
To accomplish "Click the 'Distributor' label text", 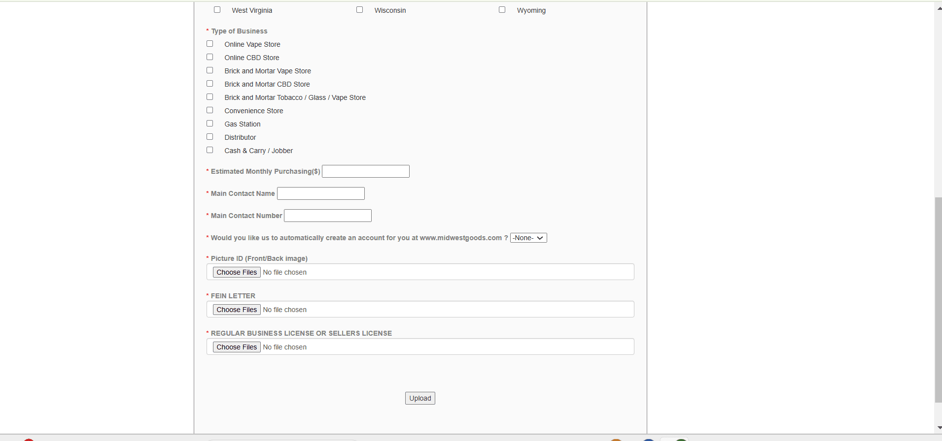I will coord(240,137).
